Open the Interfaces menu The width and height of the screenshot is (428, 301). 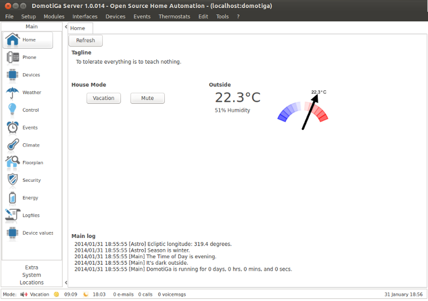(85, 16)
